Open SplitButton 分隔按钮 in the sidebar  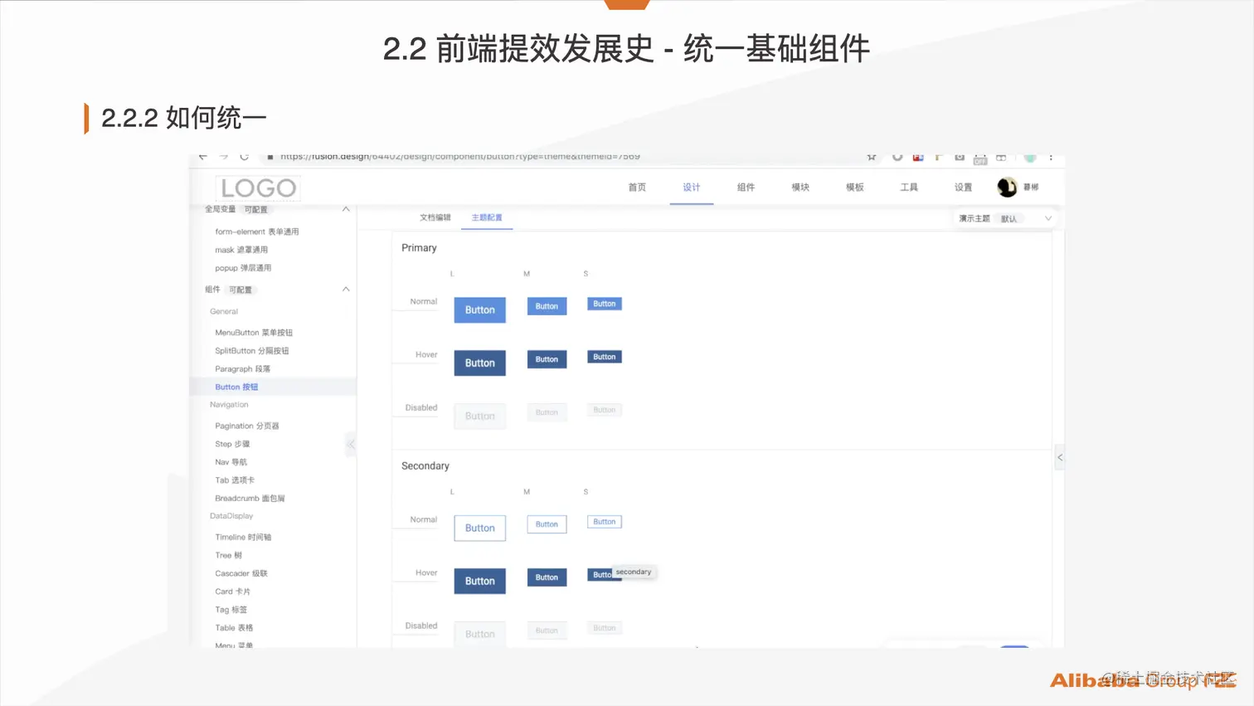(252, 351)
